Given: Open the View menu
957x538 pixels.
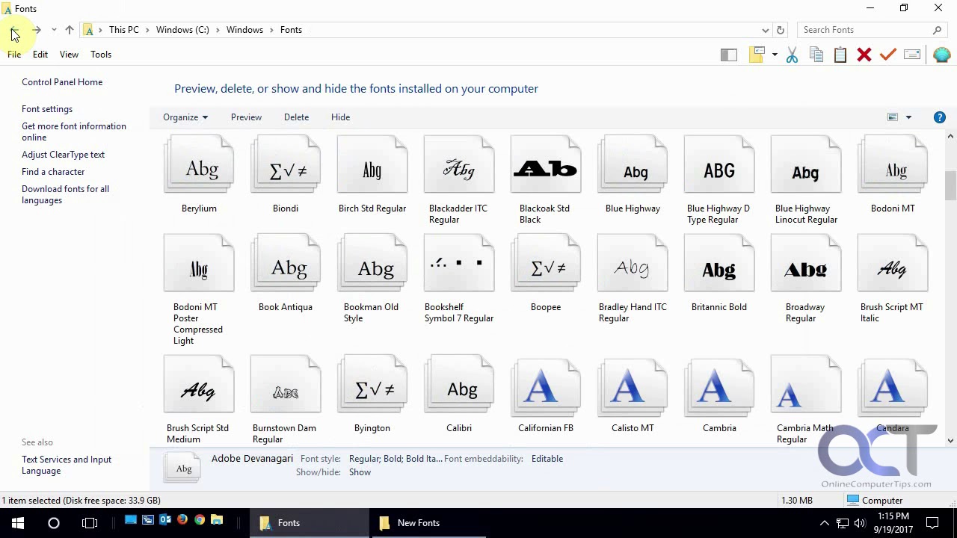Looking at the screenshot, I should pos(69,55).
